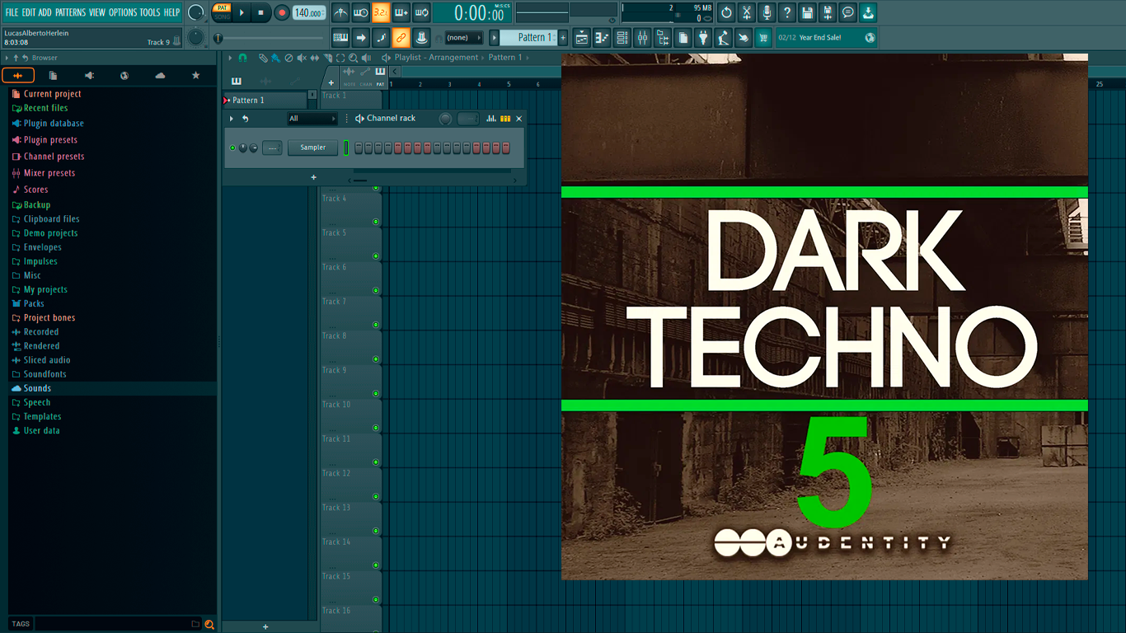
Task: Select playlist draw pencil tool
Action: coord(263,58)
